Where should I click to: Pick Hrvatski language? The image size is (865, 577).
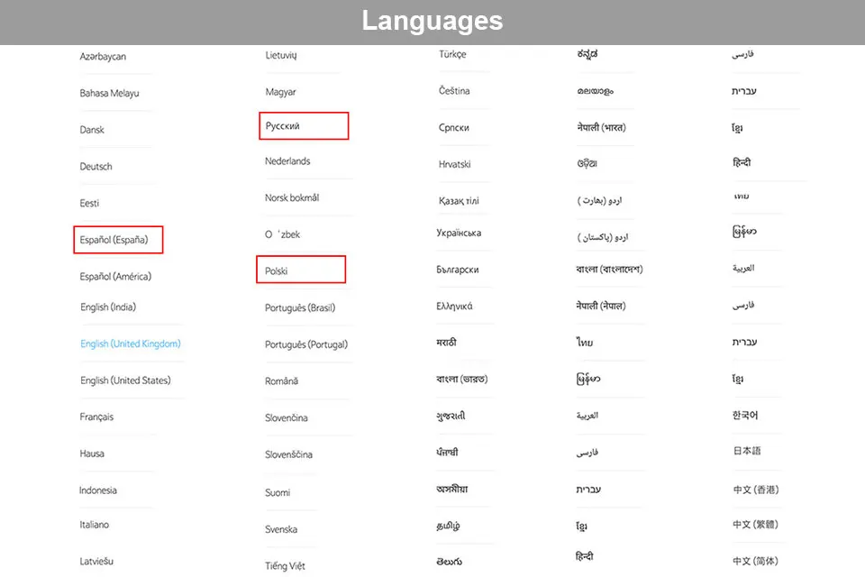pos(454,164)
